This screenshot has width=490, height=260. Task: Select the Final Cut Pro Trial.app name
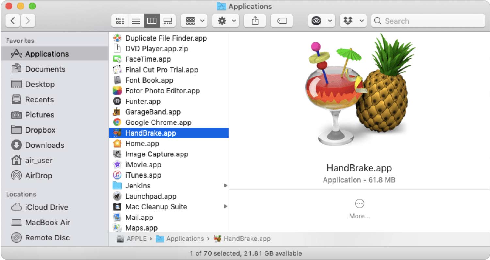point(162,70)
